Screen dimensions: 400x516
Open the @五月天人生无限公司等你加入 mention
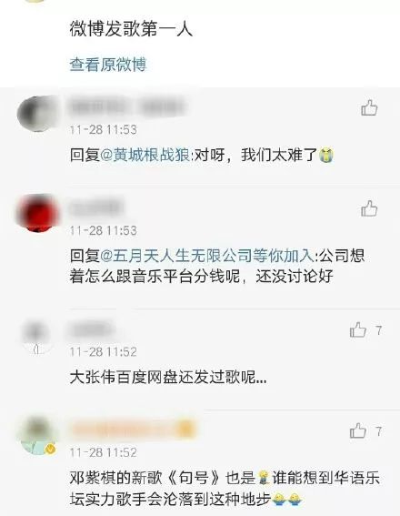(x=207, y=256)
